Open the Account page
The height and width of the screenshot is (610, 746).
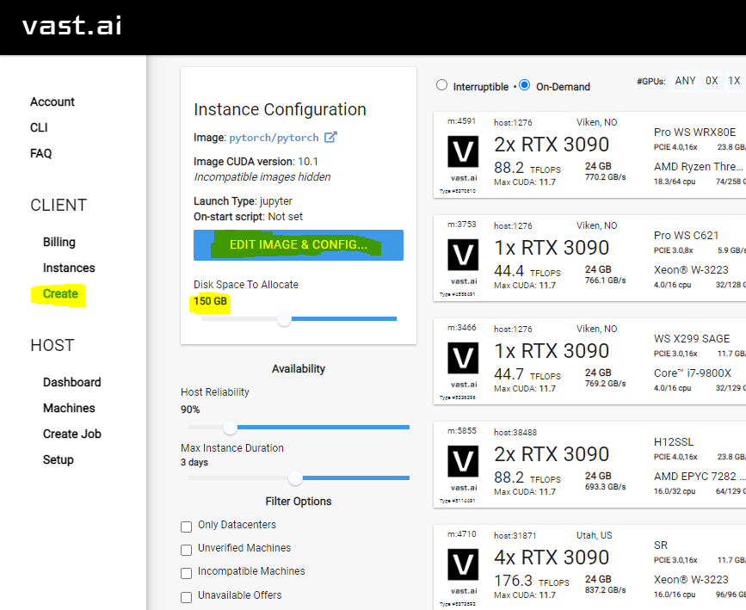click(52, 102)
